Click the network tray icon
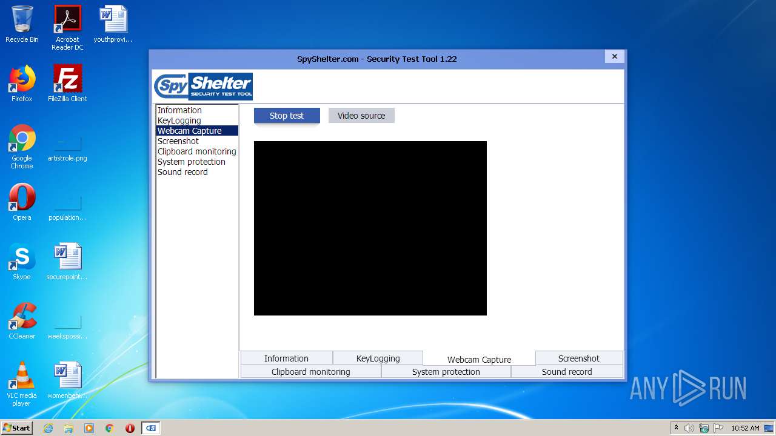 [x=704, y=428]
